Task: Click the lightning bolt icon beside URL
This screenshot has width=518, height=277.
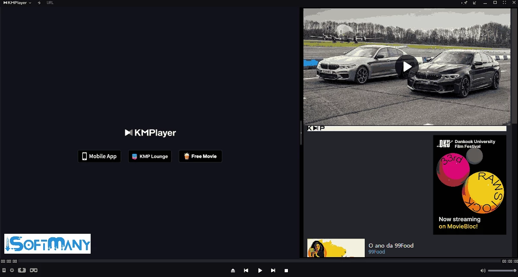Action: click(40, 3)
